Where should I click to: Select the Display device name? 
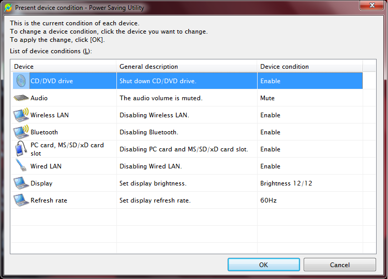point(41,183)
